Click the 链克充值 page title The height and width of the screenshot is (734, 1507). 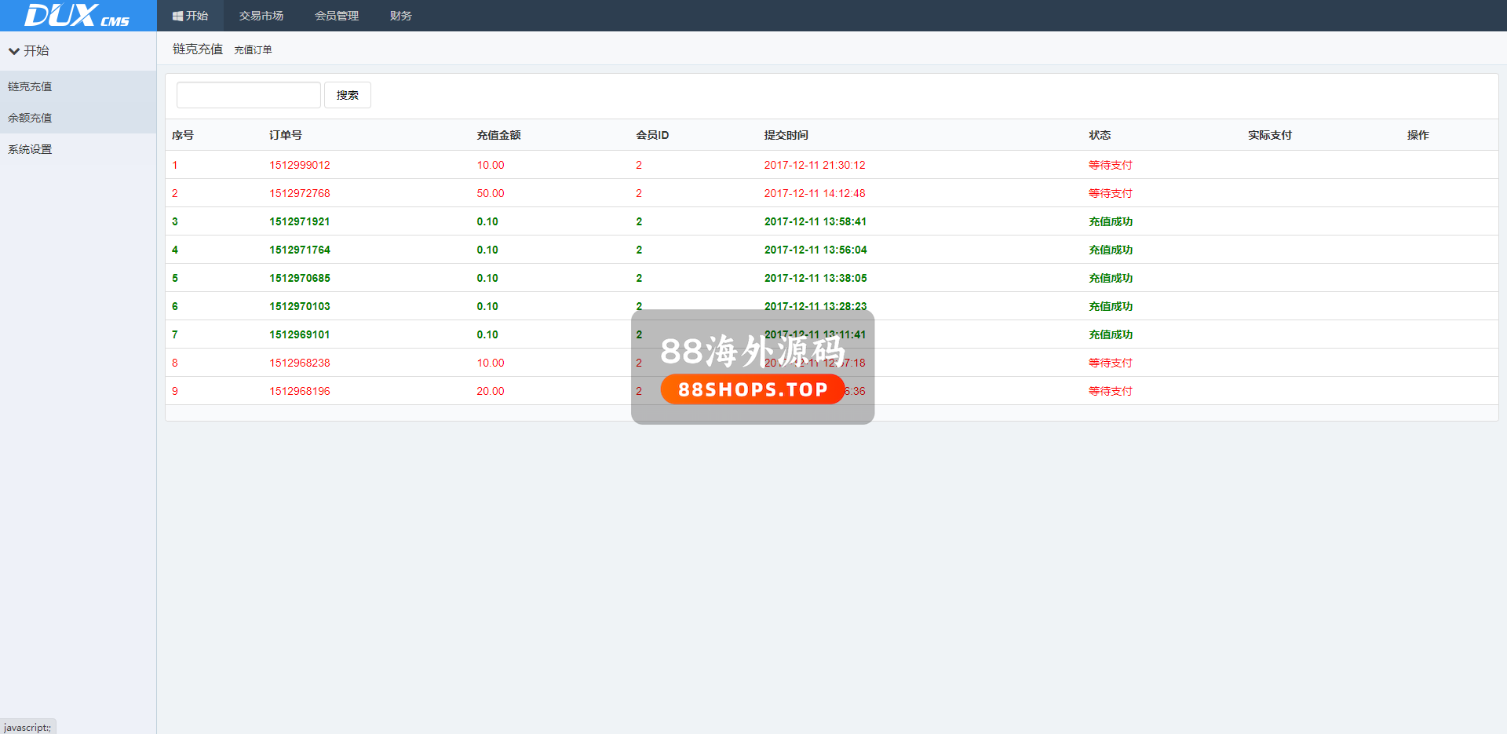(197, 49)
